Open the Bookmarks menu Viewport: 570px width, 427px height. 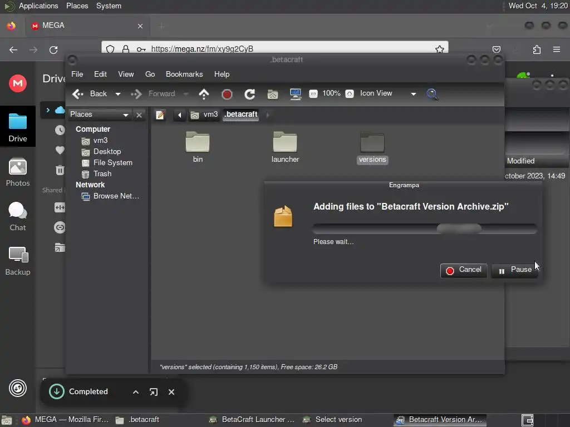(184, 75)
